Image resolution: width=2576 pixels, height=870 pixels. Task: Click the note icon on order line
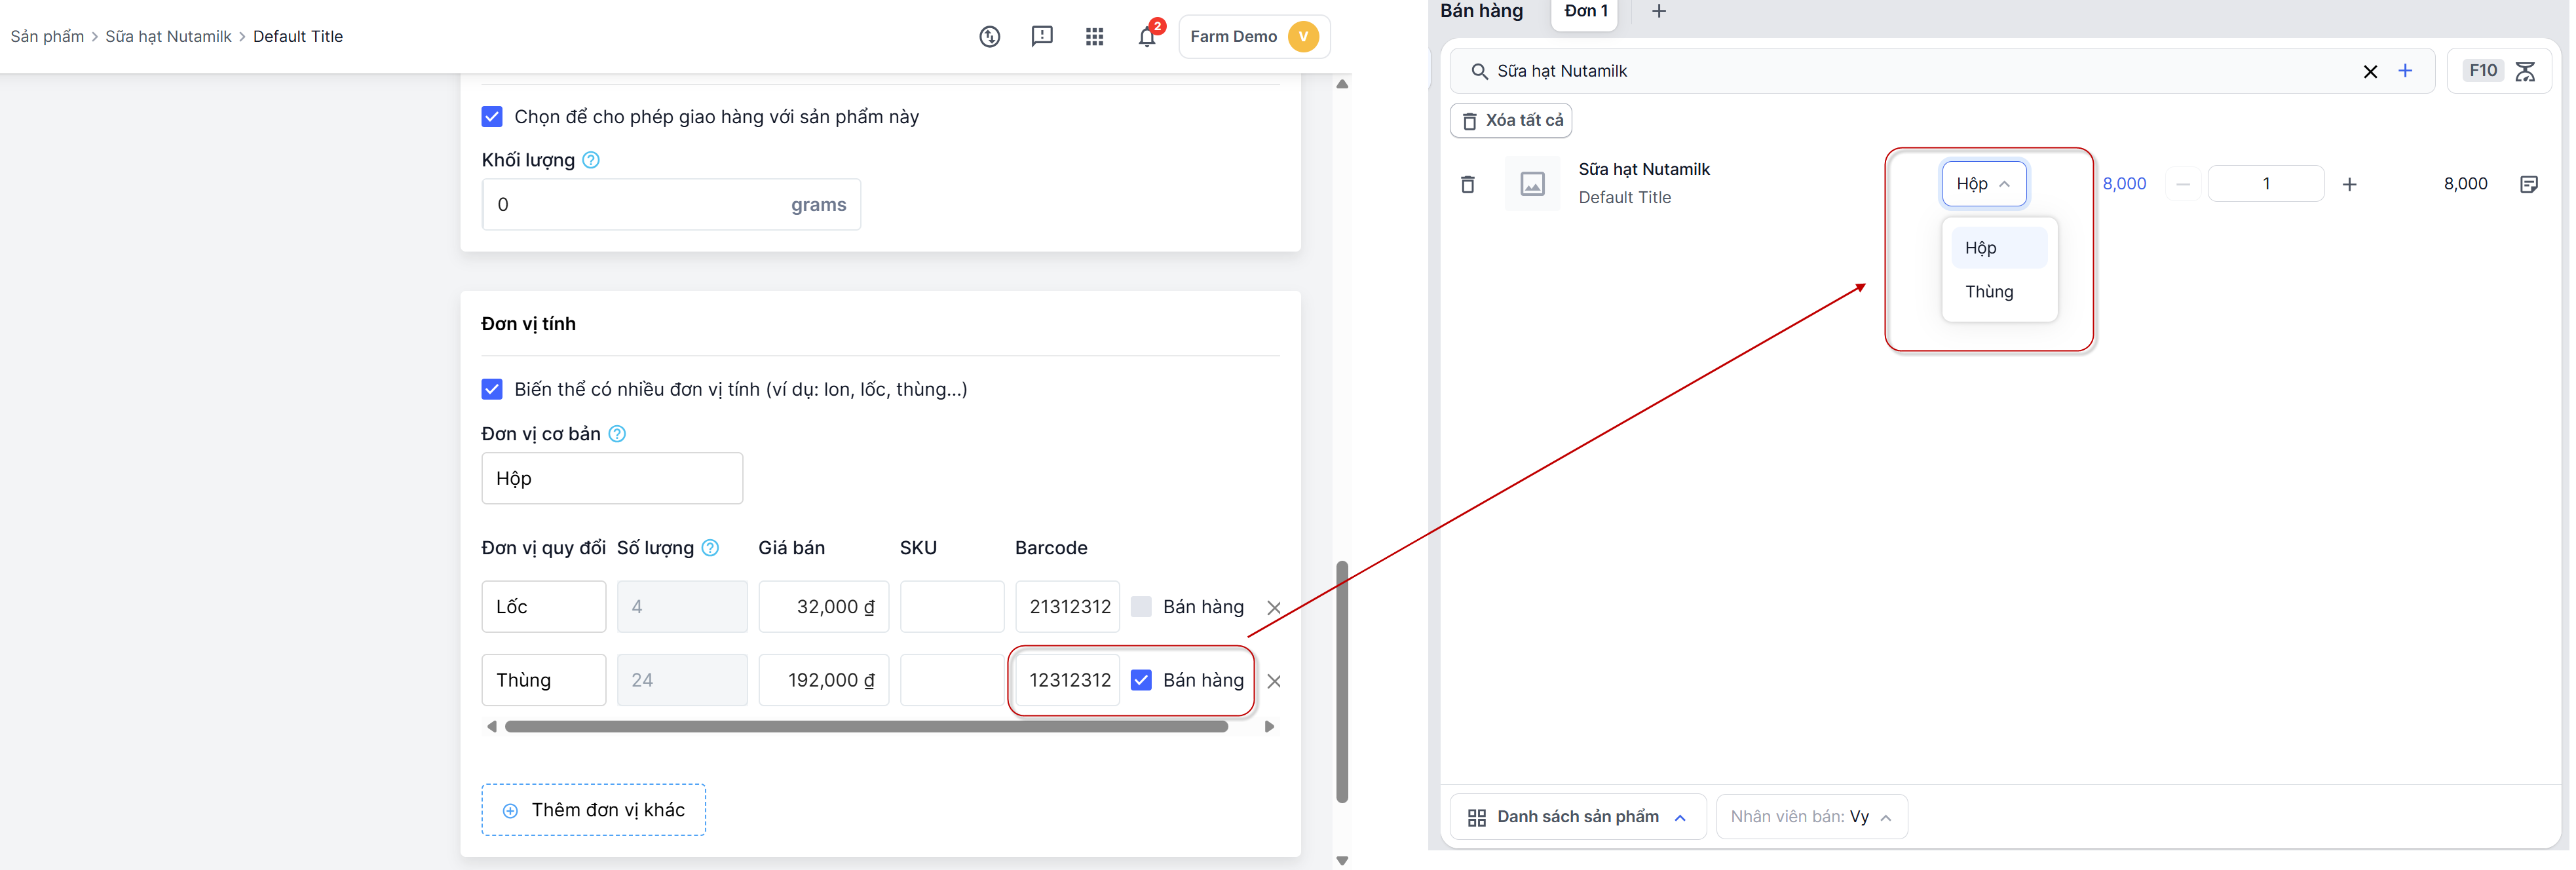pos(2528,184)
